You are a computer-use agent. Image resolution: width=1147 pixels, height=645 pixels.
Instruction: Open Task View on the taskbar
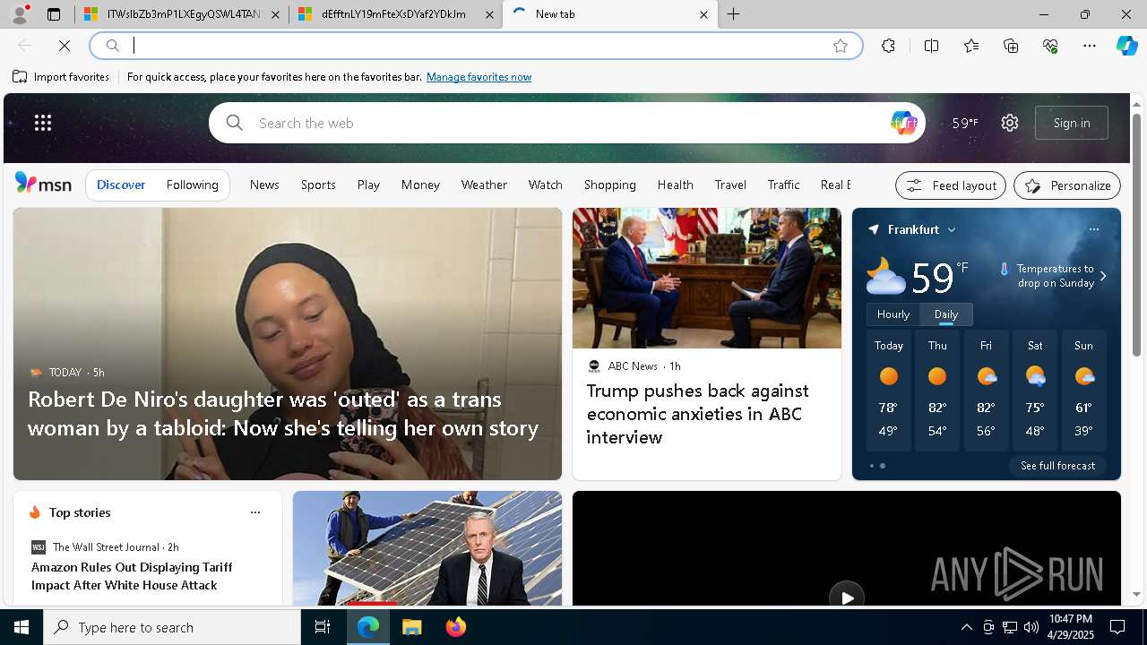323,627
